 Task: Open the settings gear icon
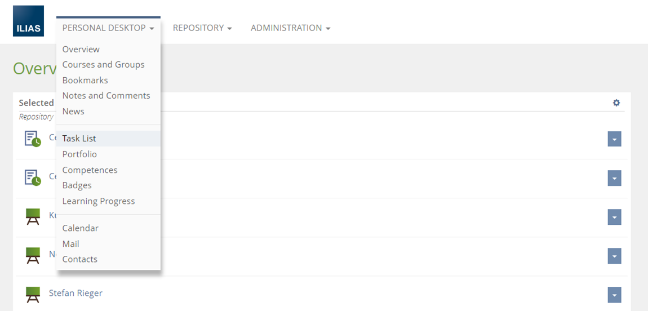[616, 103]
